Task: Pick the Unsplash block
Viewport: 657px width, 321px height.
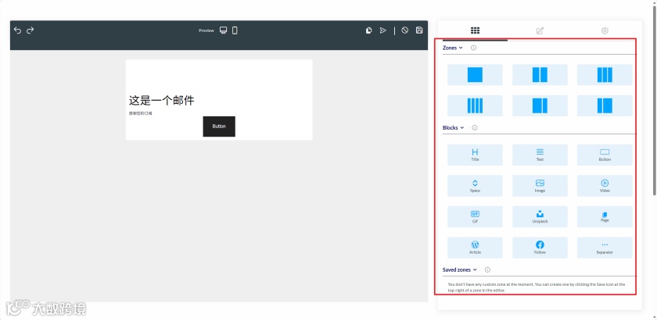Action: [540, 217]
